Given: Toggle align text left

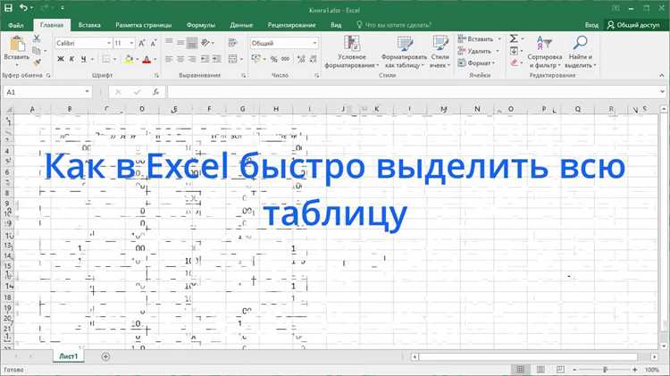Looking at the screenshot, I should (169, 59).
